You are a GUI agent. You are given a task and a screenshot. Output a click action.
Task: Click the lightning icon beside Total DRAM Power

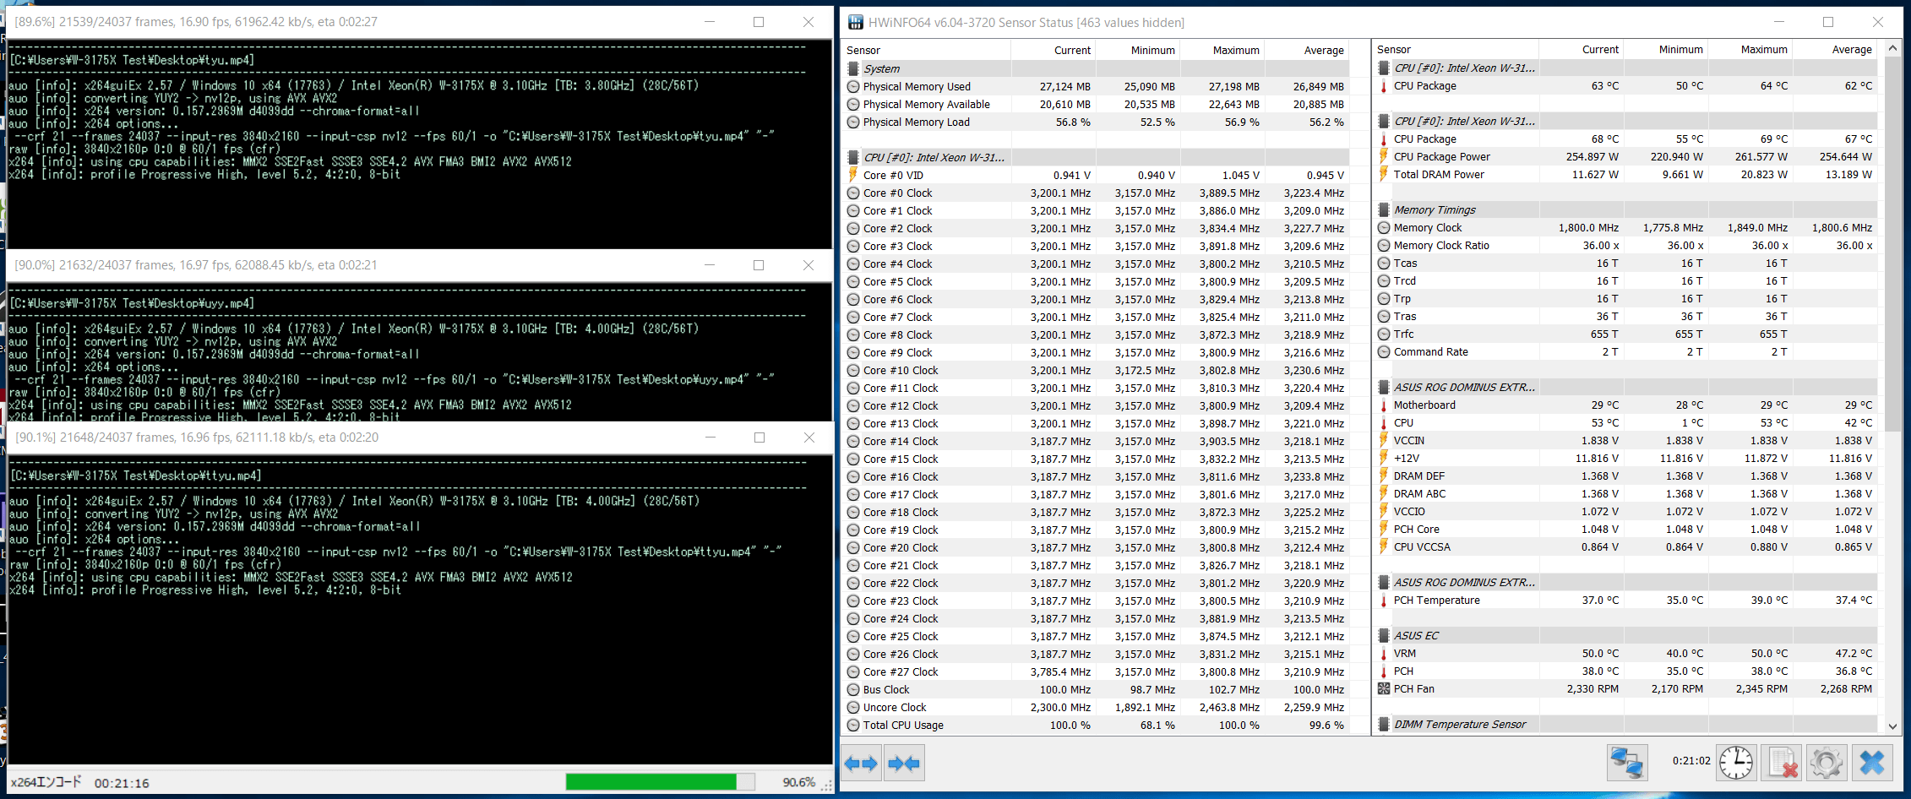click(1384, 174)
